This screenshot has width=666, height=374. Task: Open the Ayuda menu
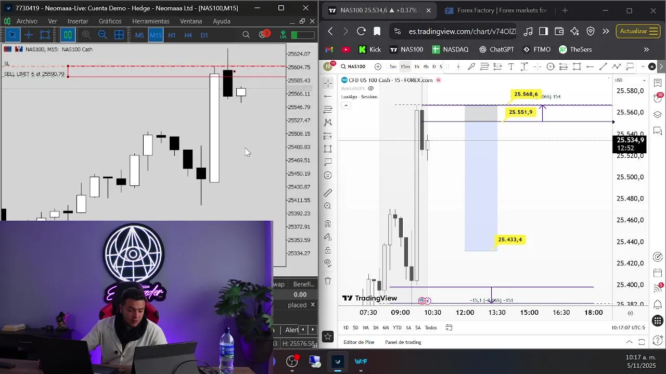coord(222,21)
